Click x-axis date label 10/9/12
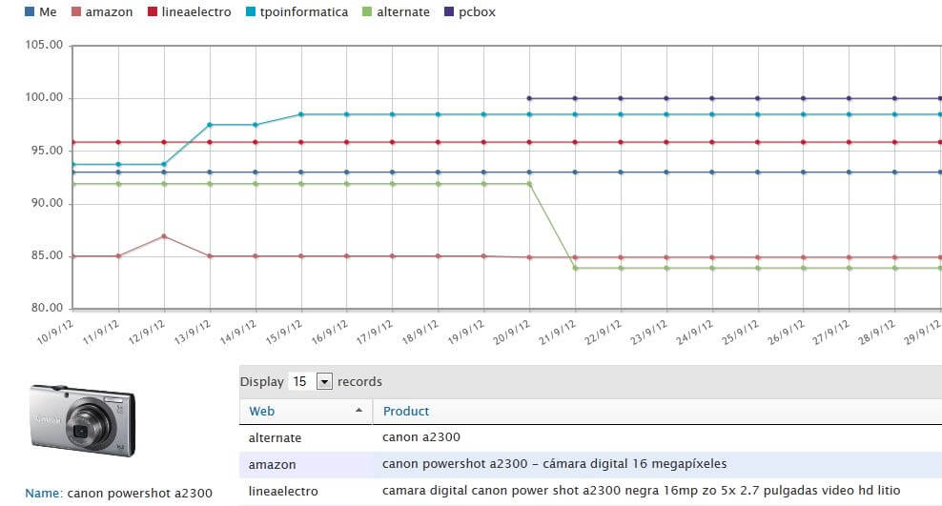Screen dimensions: 942x506 pyautogui.click(x=55, y=332)
